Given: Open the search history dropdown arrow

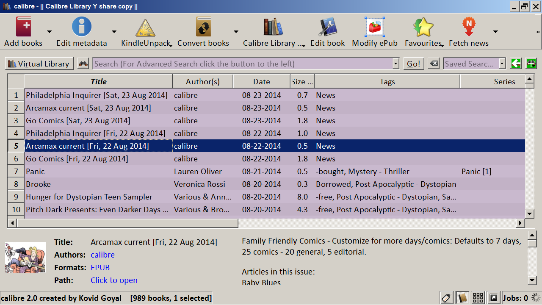Looking at the screenshot, I should pyautogui.click(x=396, y=64).
